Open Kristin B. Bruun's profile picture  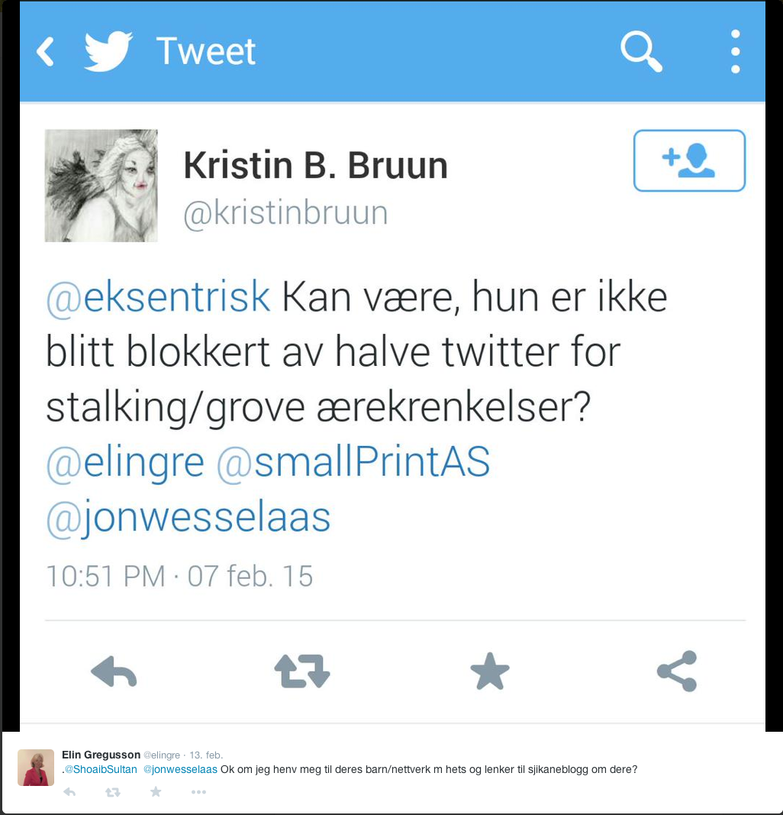(x=101, y=186)
